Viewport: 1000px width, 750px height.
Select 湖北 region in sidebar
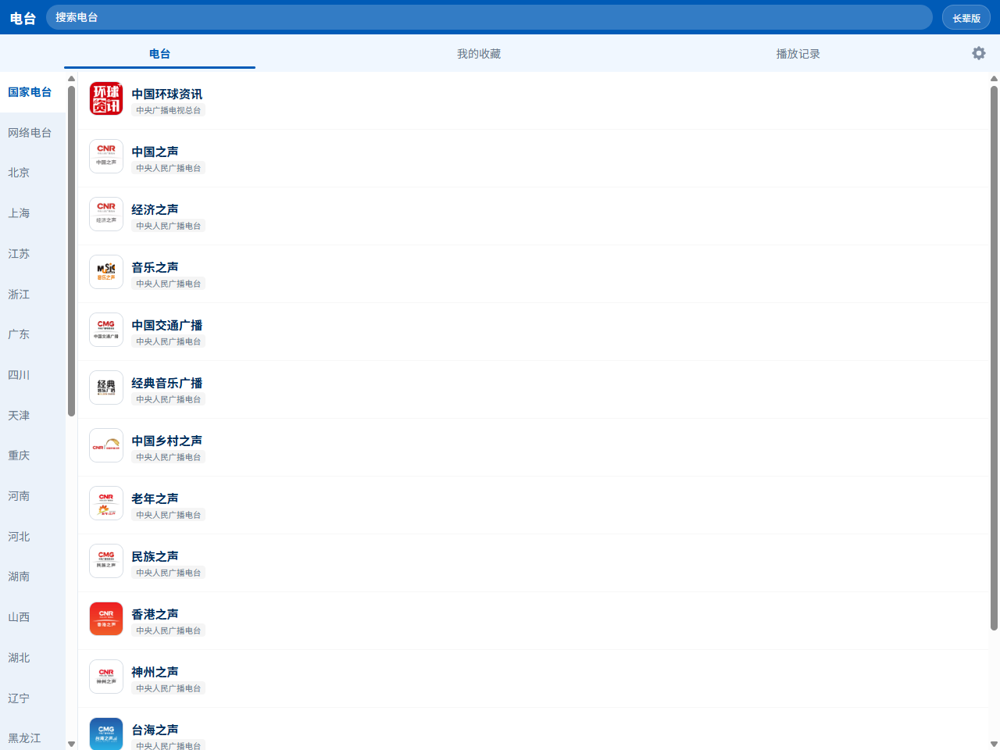click(33, 658)
